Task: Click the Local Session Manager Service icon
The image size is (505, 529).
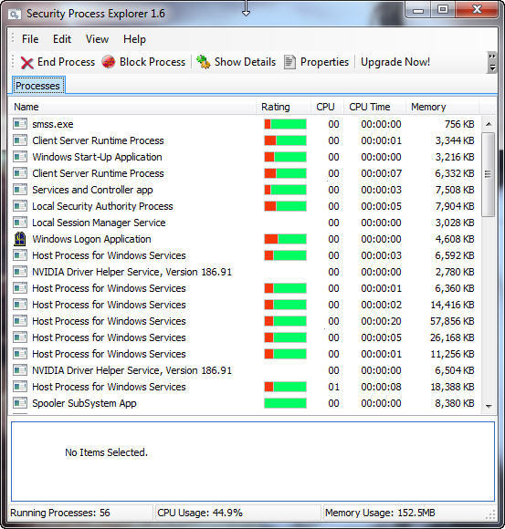Action: click(20, 223)
